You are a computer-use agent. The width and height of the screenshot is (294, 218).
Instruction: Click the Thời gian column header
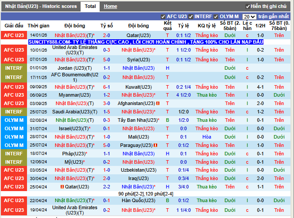click(39, 26)
